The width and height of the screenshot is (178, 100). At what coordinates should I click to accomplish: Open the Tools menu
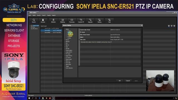click(x=44, y=15)
